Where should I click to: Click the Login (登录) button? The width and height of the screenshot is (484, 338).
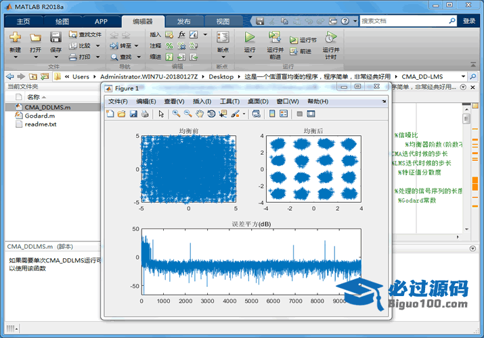coord(469,21)
